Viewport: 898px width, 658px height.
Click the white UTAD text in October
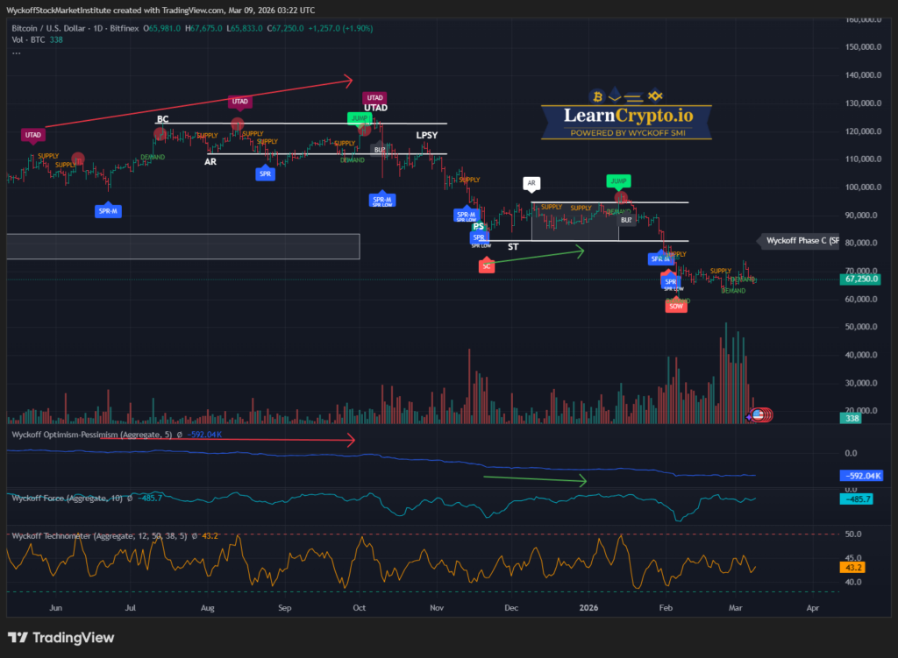(375, 108)
